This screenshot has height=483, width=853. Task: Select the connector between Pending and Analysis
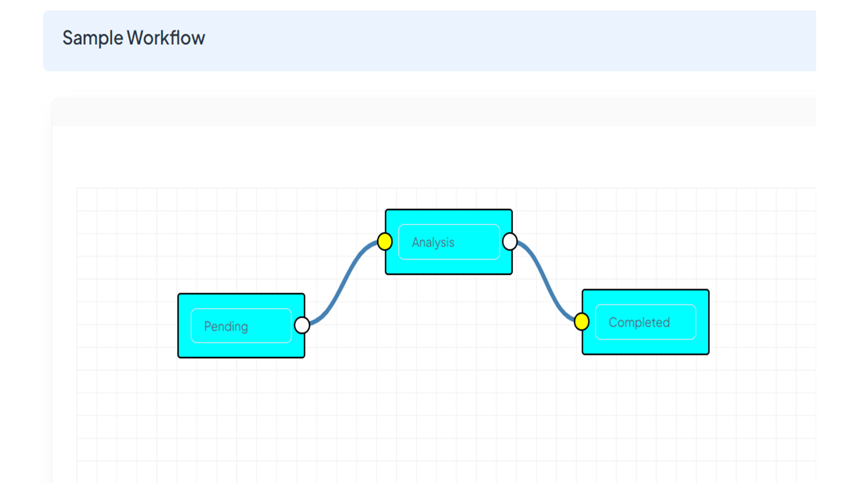tap(344, 282)
